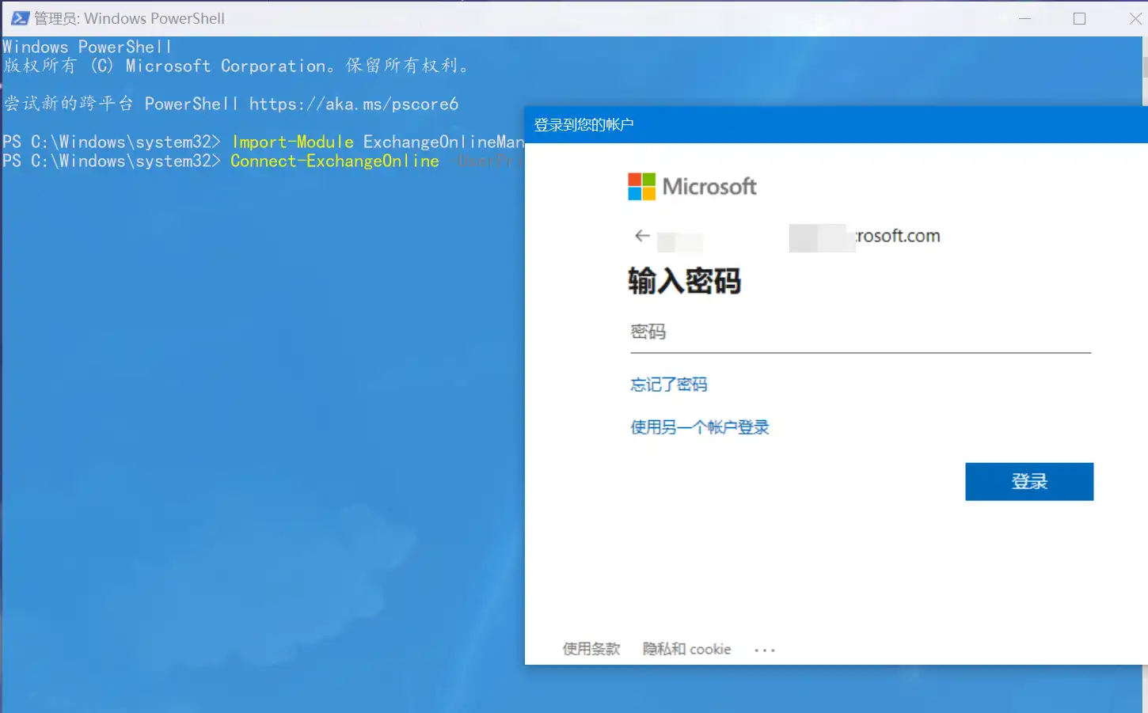Open the 使用条款 footer link

pyautogui.click(x=591, y=649)
